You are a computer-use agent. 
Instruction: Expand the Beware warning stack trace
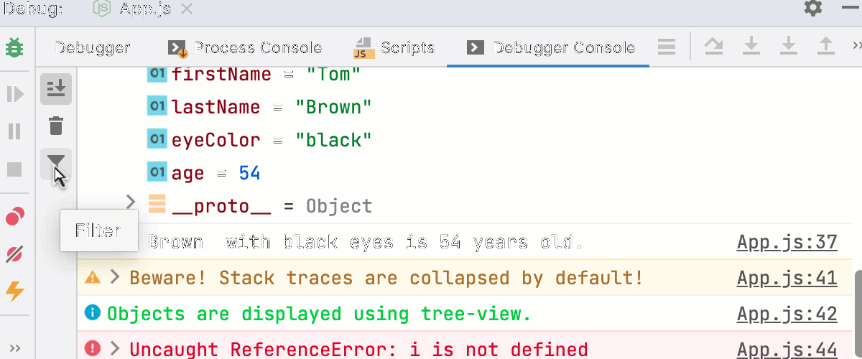(115, 277)
